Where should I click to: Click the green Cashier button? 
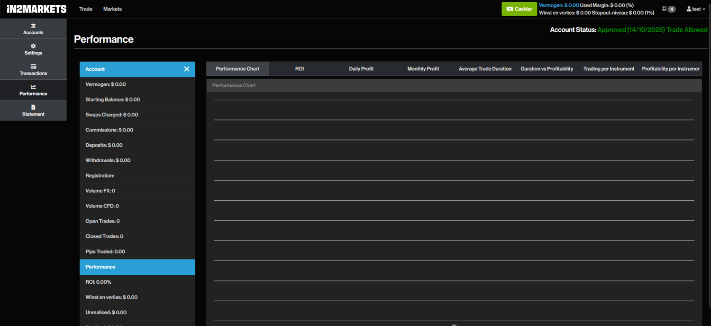[x=519, y=9]
